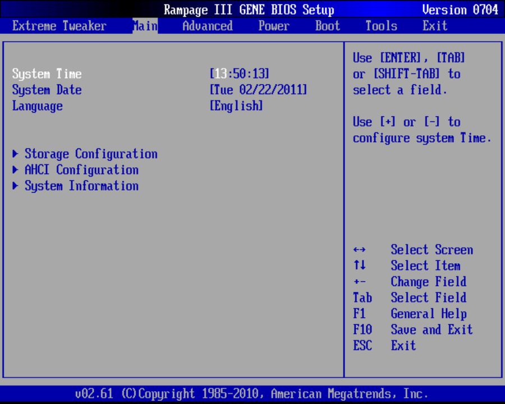Select the Main tab
The width and height of the screenshot is (505, 404).
pyautogui.click(x=145, y=26)
